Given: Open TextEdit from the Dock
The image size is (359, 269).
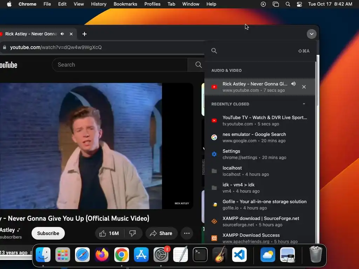Looking at the screenshot, I should 181,255.
